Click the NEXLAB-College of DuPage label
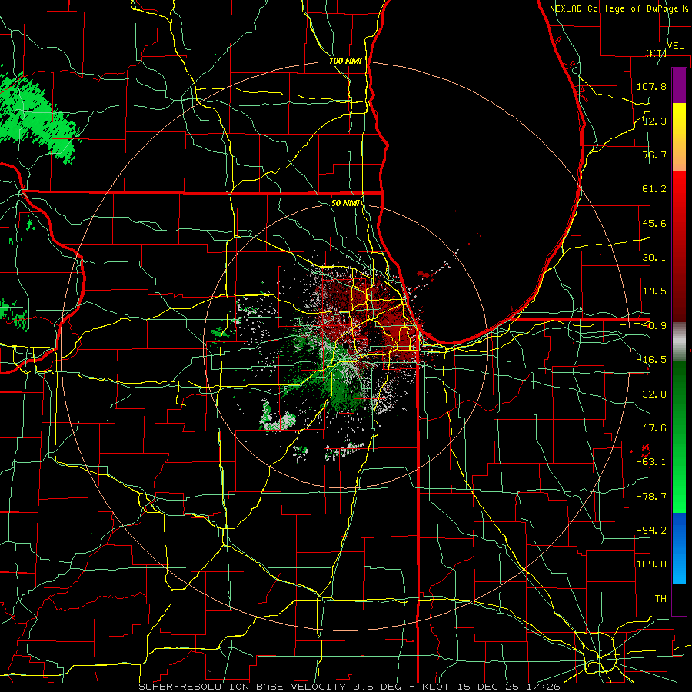The height and width of the screenshot is (692, 692). pyautogui.click(x=614, y=8)
